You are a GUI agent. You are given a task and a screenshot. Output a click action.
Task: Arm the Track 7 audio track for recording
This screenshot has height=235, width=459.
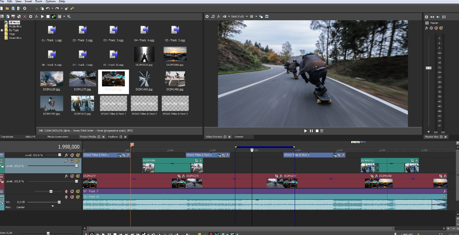coord(66,191)
